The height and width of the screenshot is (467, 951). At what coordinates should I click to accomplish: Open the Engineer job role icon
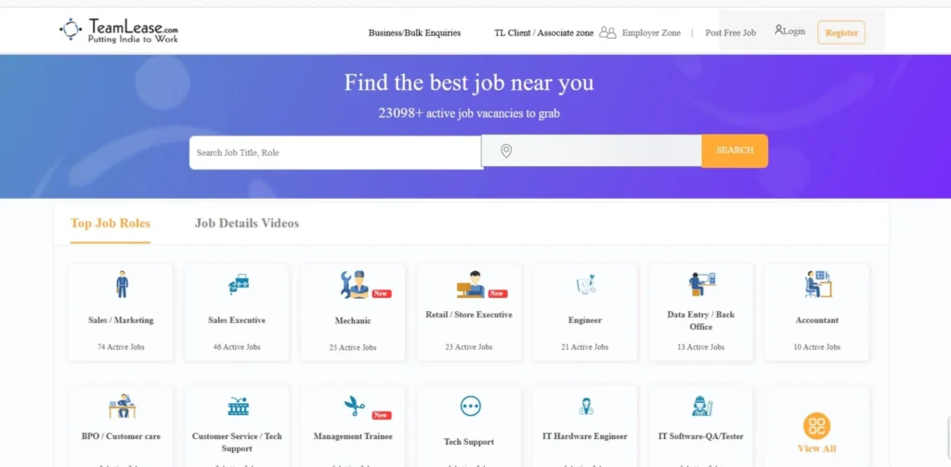point(586,284)
